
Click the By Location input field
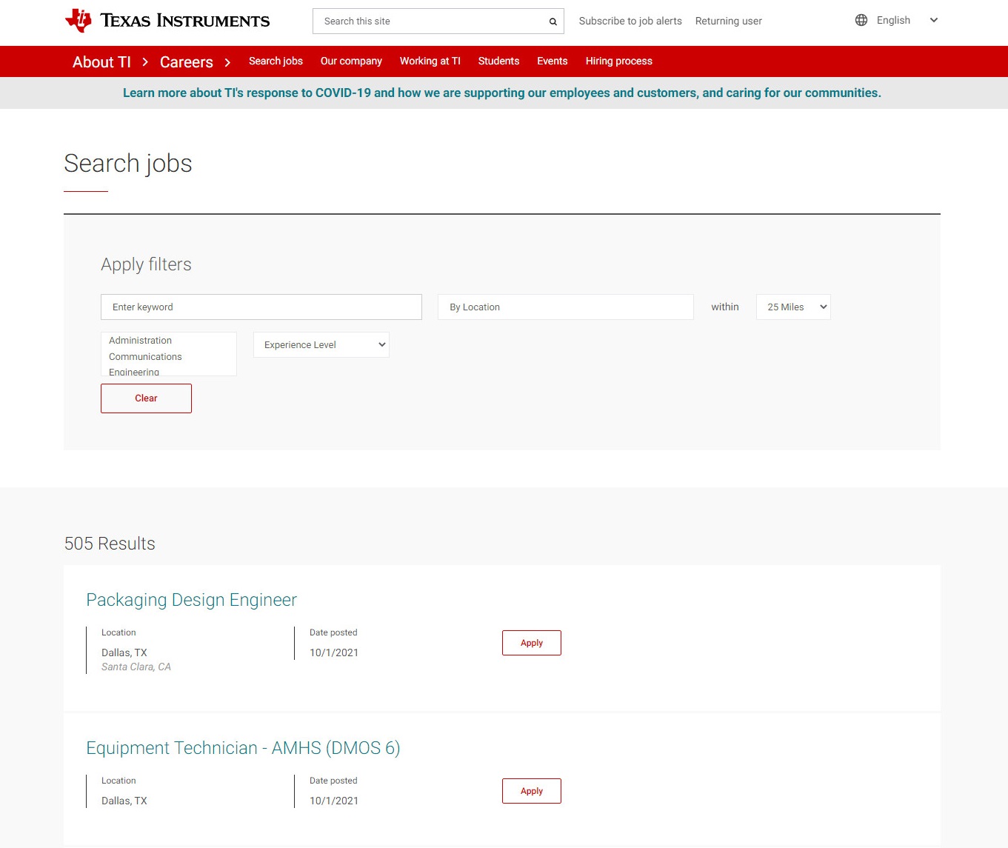pyautogui.click(x=565, y=307)
